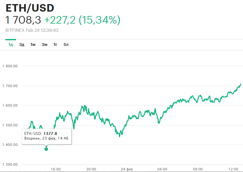Switch to the 3д range tab
Screen dimensions: 243x172
[22, 45]
